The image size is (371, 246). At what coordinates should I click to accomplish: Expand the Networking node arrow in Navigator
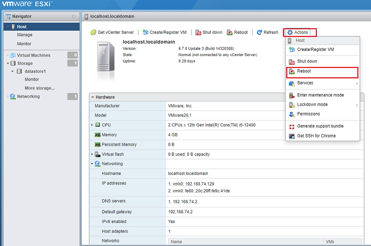[x=8, y=97]
